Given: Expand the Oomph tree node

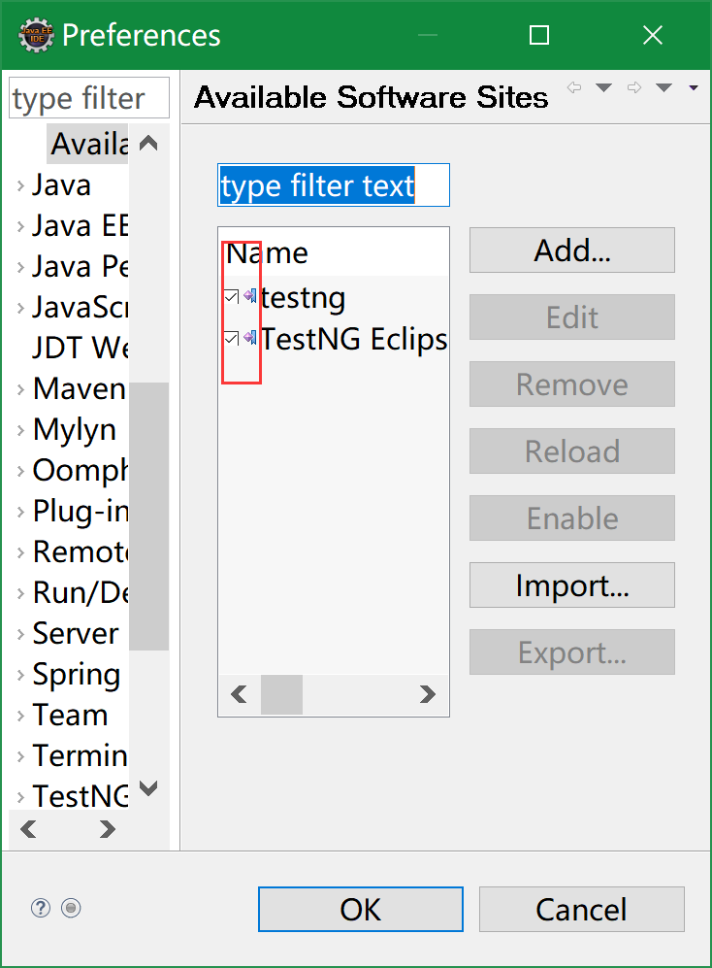Looking at the screenshot, I should pyautogui.click(x=20, y=471).
